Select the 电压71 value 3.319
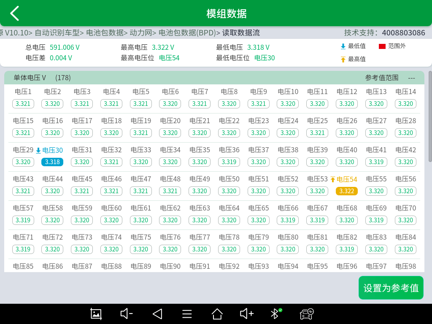The image size is (432, 324). tap(23, 249)
